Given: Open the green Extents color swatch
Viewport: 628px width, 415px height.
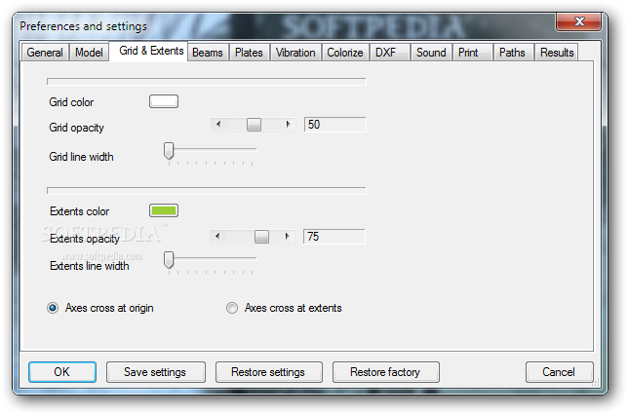Looking at the screenshot, I should click(x=164, y=210).
